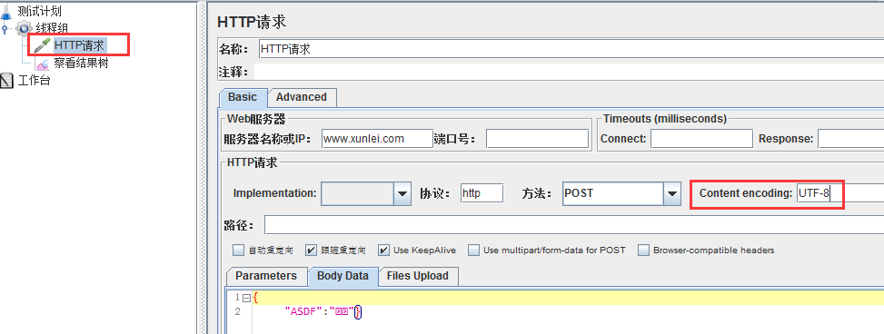Select 线程组 tree node

(53, 28)
